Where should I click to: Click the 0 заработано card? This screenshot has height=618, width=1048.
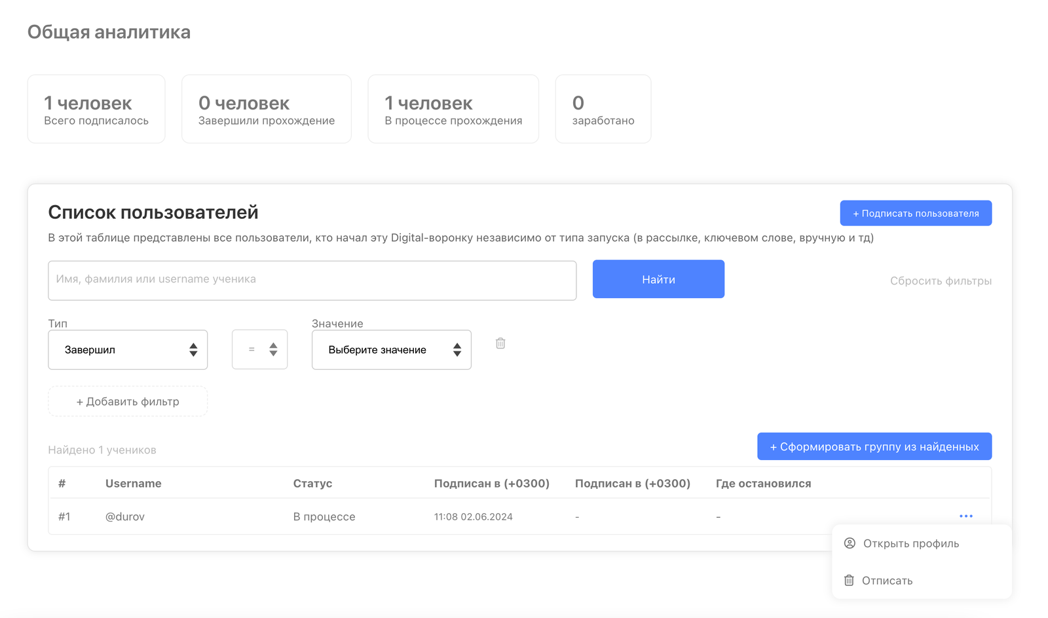click(603, 109)
